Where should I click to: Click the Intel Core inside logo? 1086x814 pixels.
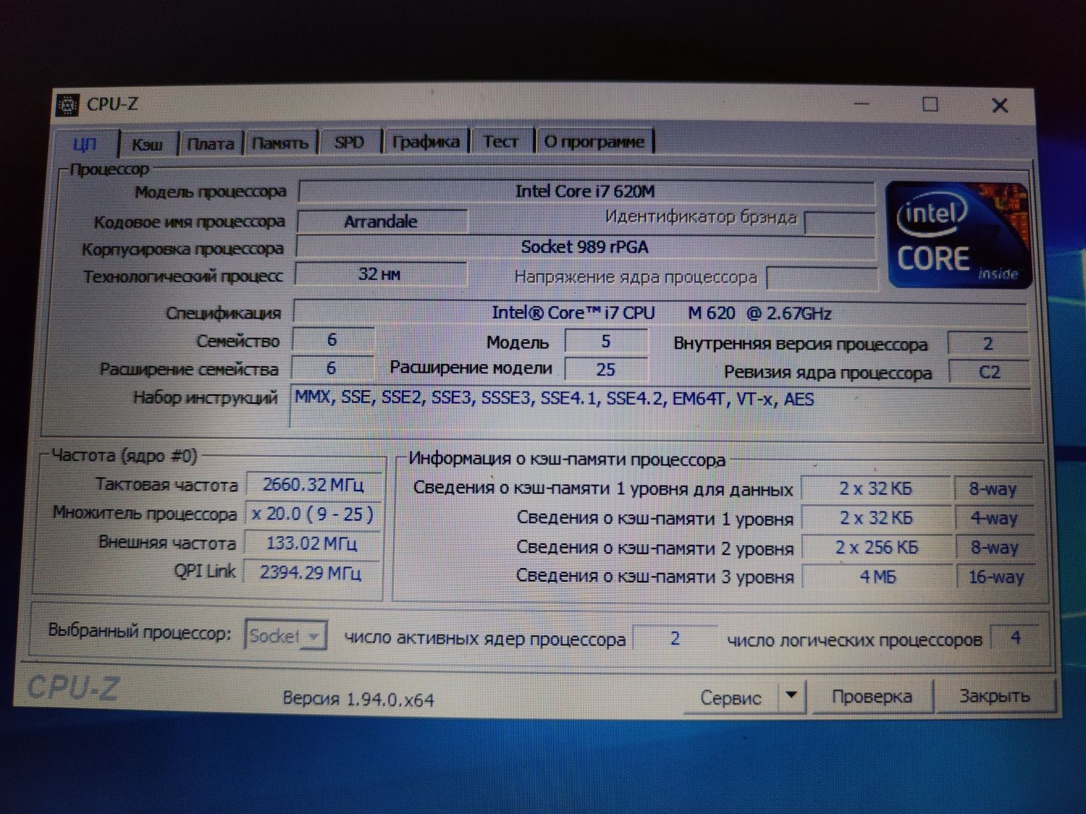(959, 235)
